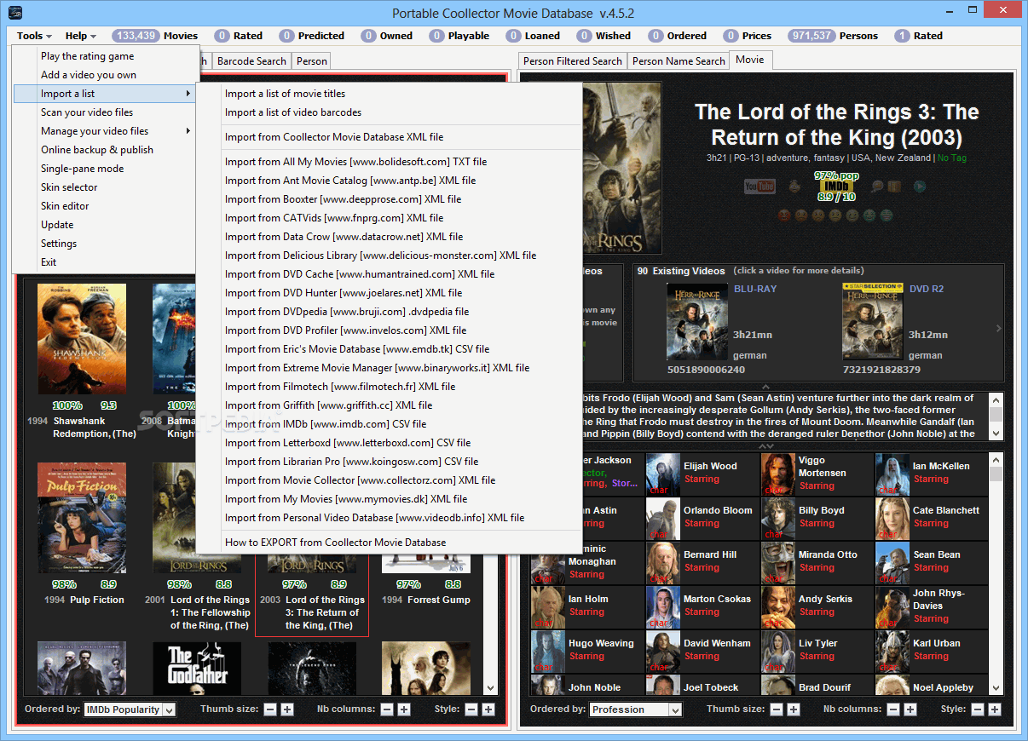Open the Tools menu
Viewport: 1028px width, 741px height.
pyautogui.click(x=34, y=36)
